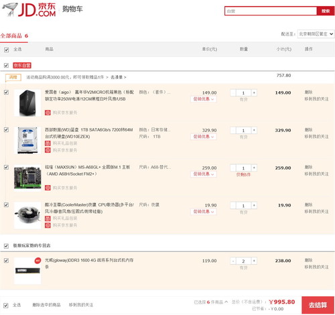This screenshot has width=335, height=315.
Task: Click the red search button
Action: 326,11
